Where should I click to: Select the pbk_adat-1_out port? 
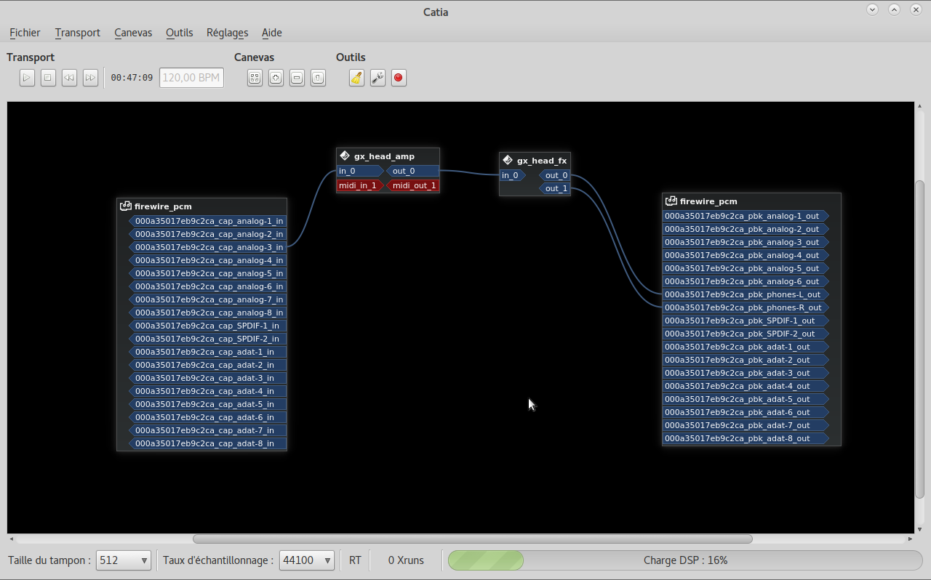coord(746,347)
